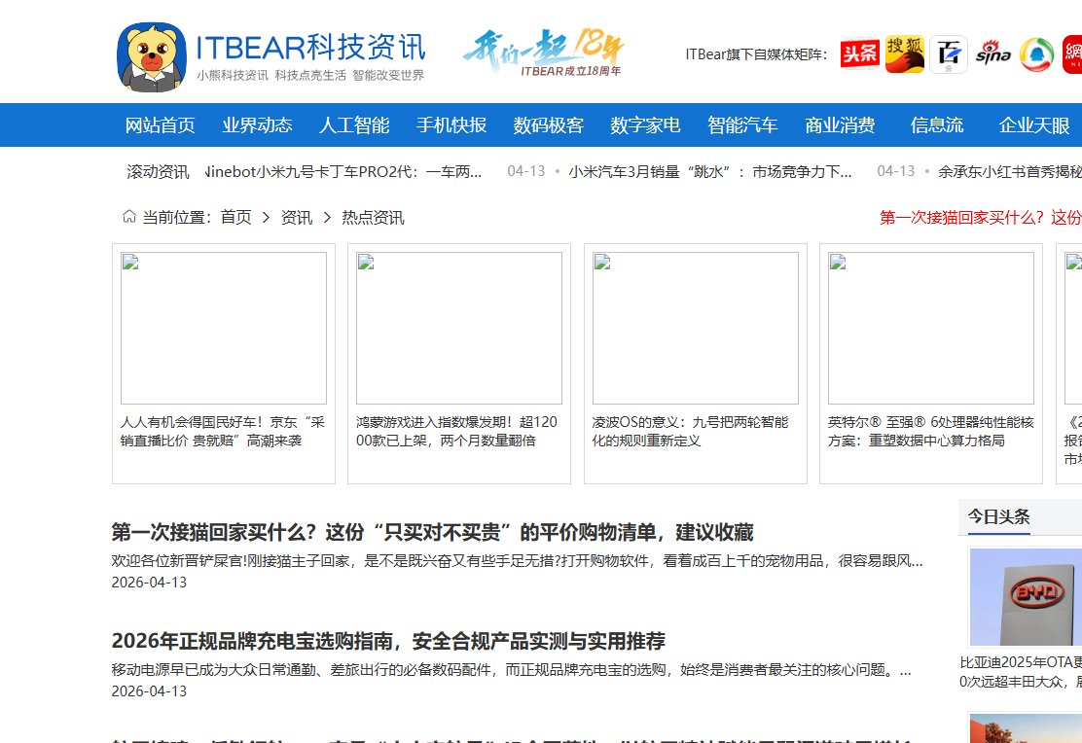Open the Sohu icon in the media matrix row
This screenshot has width=1082, height=743.
pyautogui.click(x=904, y=53)
